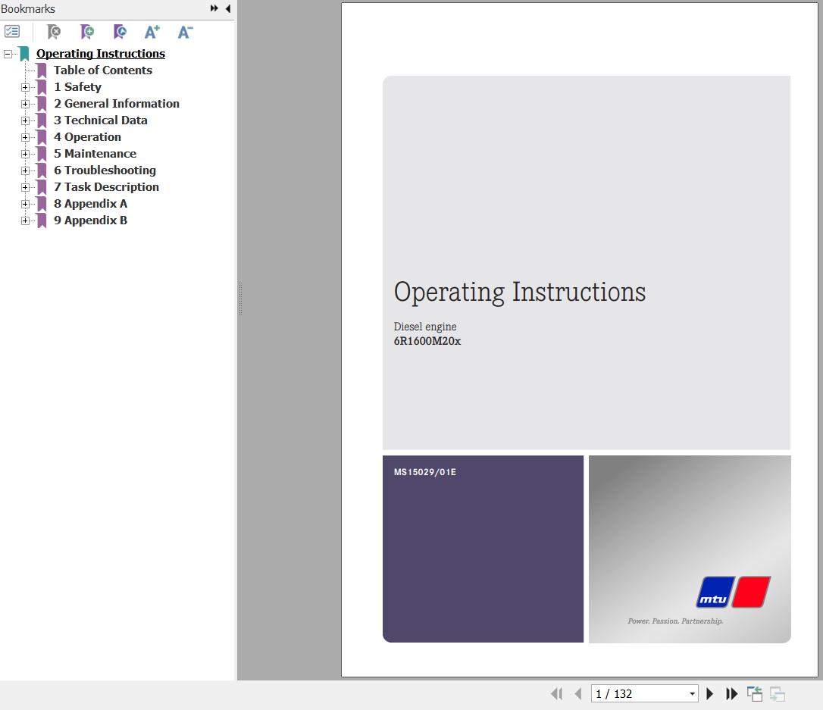823x710 pixels.
Task: Open the page number dropdown arrow
Action: click(693, 694)
